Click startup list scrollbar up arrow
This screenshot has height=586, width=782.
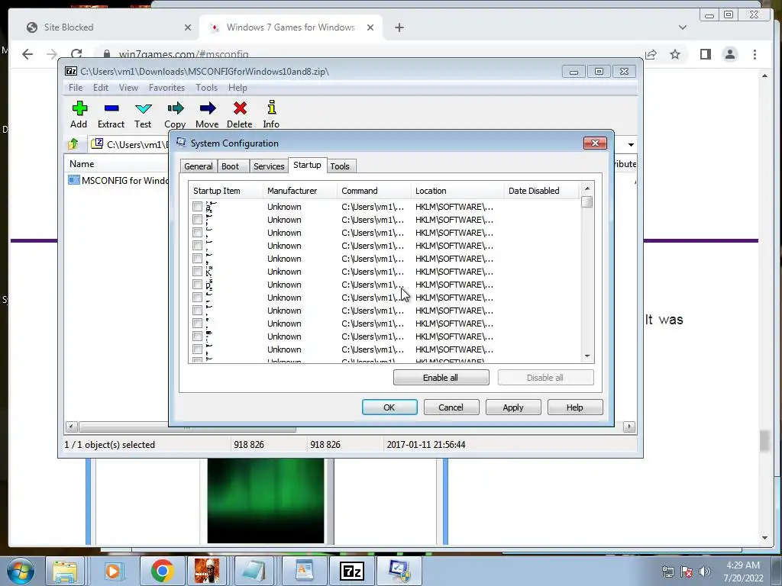(x=587, y=188)
